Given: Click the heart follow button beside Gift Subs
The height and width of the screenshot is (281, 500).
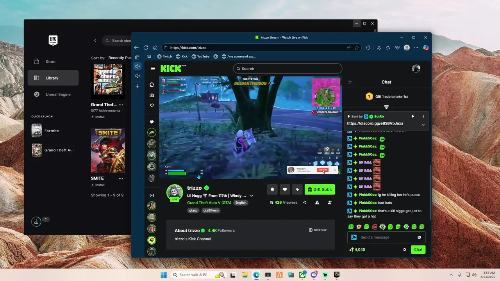Looking at the screenshot, I should pyautogui.click(x=285, y=189).
